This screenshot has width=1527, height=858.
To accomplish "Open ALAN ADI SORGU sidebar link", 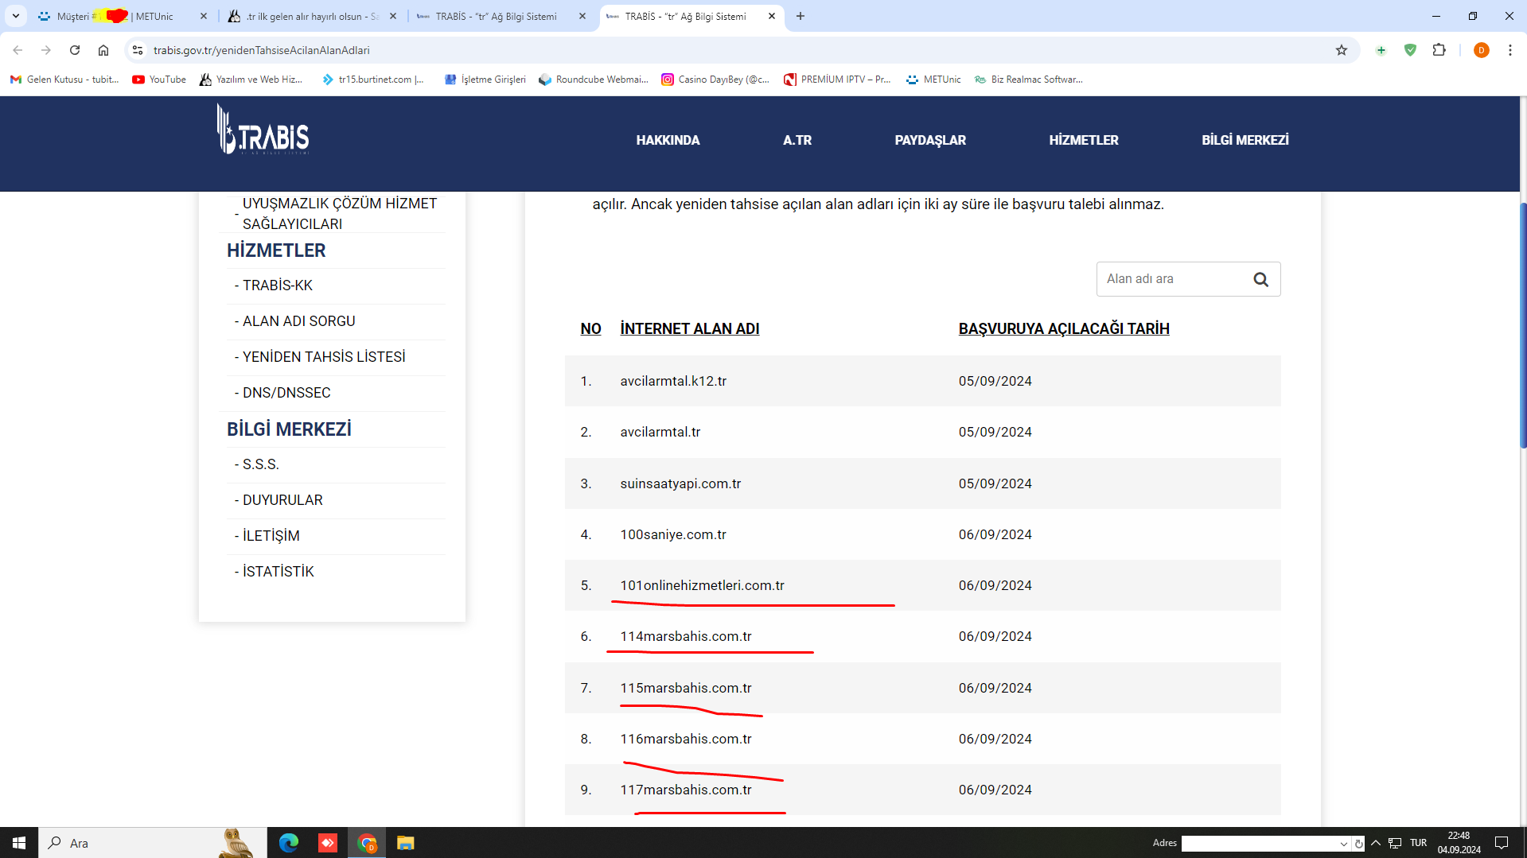I will 299,321.
